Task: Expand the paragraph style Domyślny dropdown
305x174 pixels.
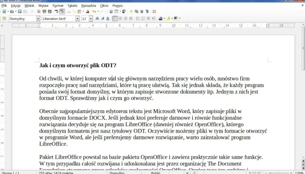Action: [38, 18]
